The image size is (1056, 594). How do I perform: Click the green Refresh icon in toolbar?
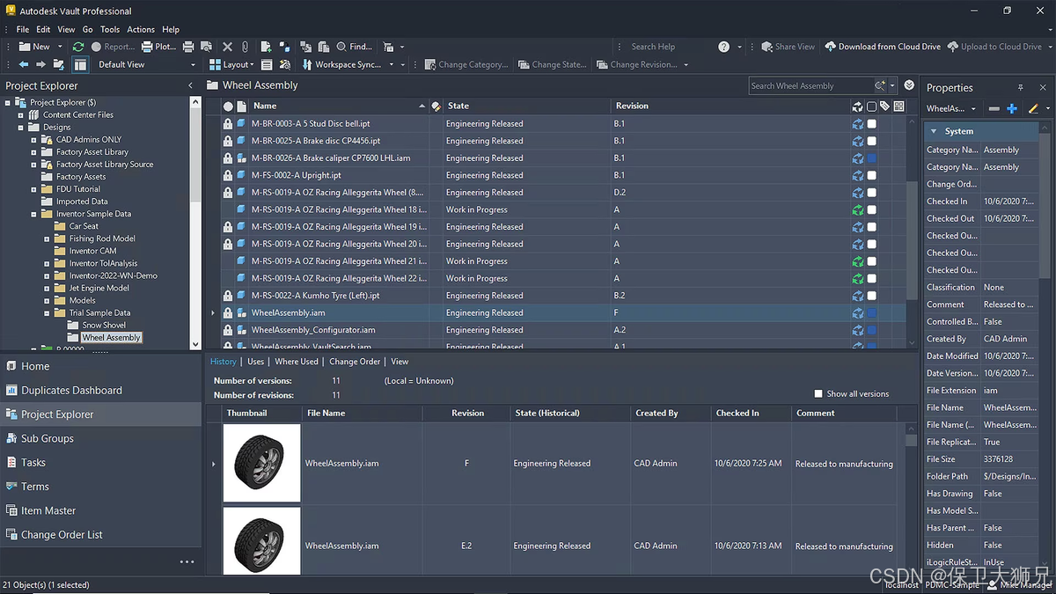tap(78, 47)
